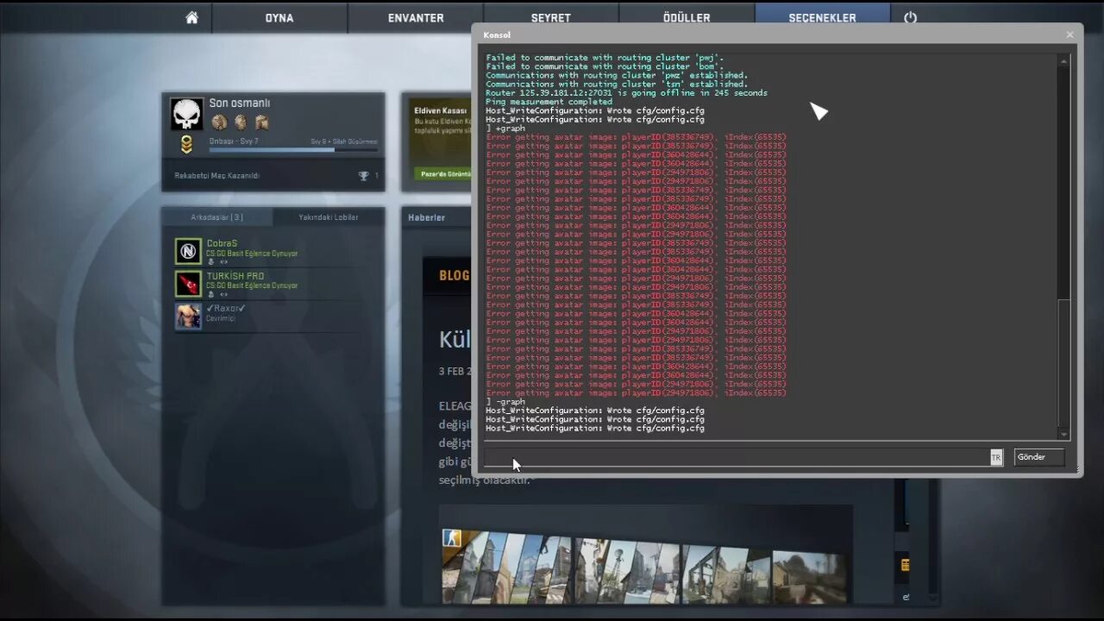Click the trophy icon for competitive wins
Viewport: 1104px width, 621px height.
click(x=363, y=176)
